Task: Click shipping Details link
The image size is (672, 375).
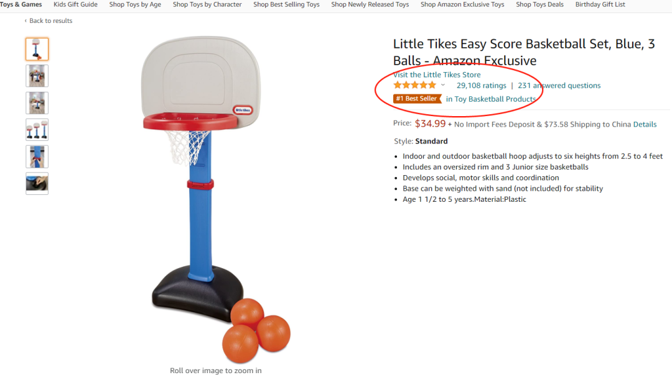Action: 645,124
